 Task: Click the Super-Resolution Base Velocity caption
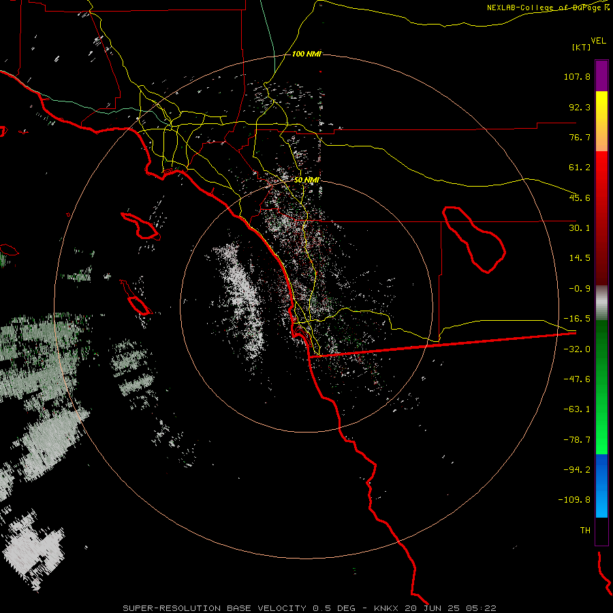point(309,608)
